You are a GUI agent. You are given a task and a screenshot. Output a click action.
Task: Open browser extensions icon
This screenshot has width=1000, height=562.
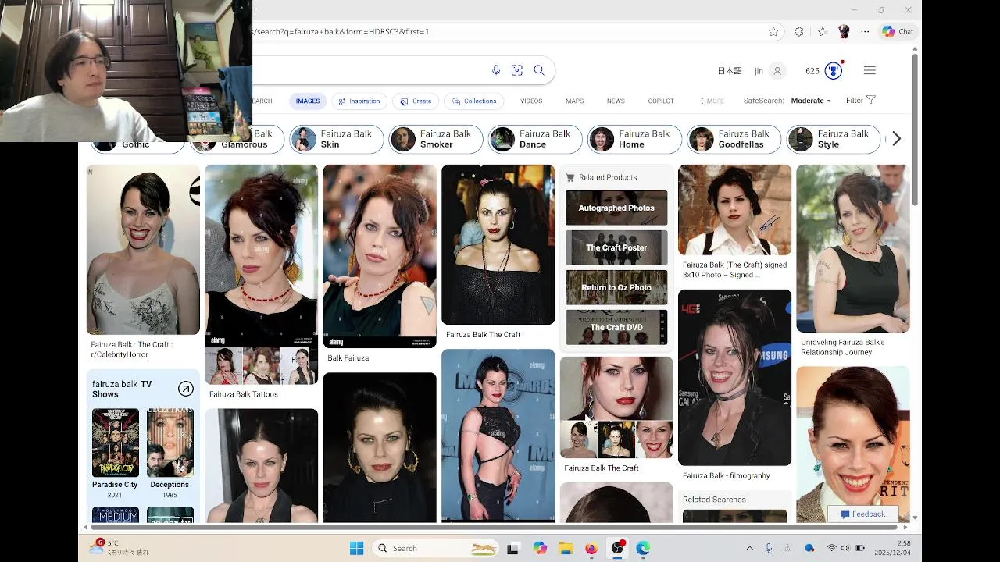click(x=798, y=32)
